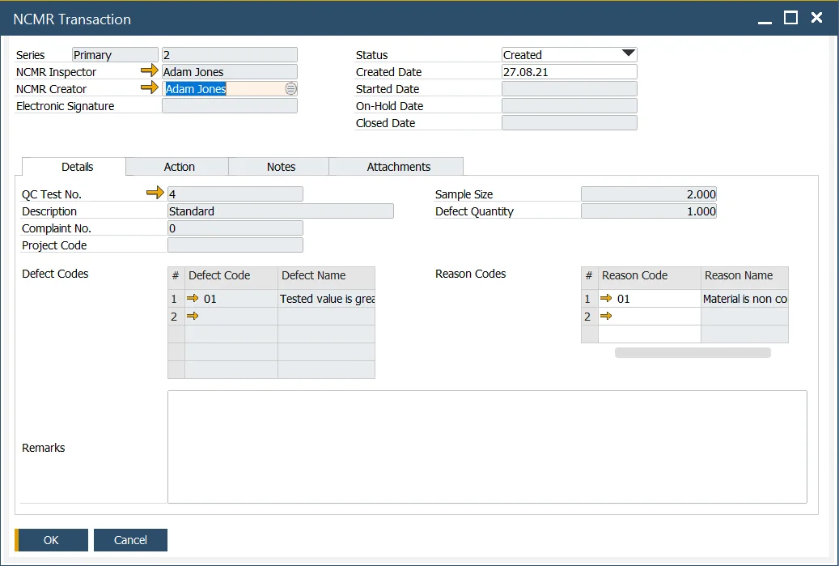Open the Notes tab

click(281, 167)
